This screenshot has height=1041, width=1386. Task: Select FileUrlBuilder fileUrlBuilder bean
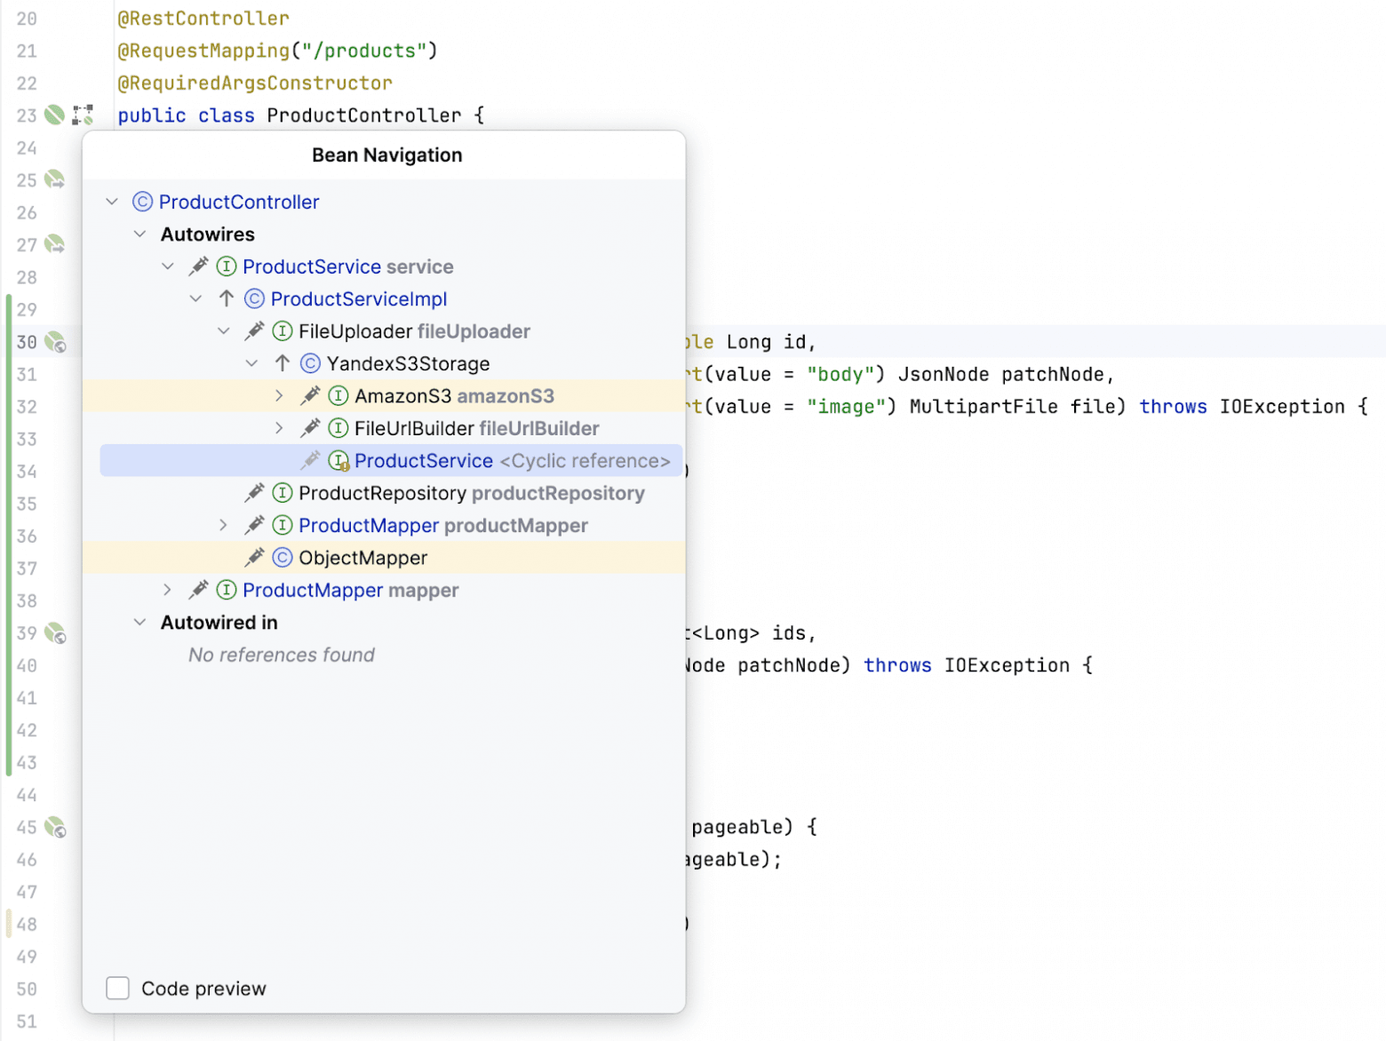476,428
